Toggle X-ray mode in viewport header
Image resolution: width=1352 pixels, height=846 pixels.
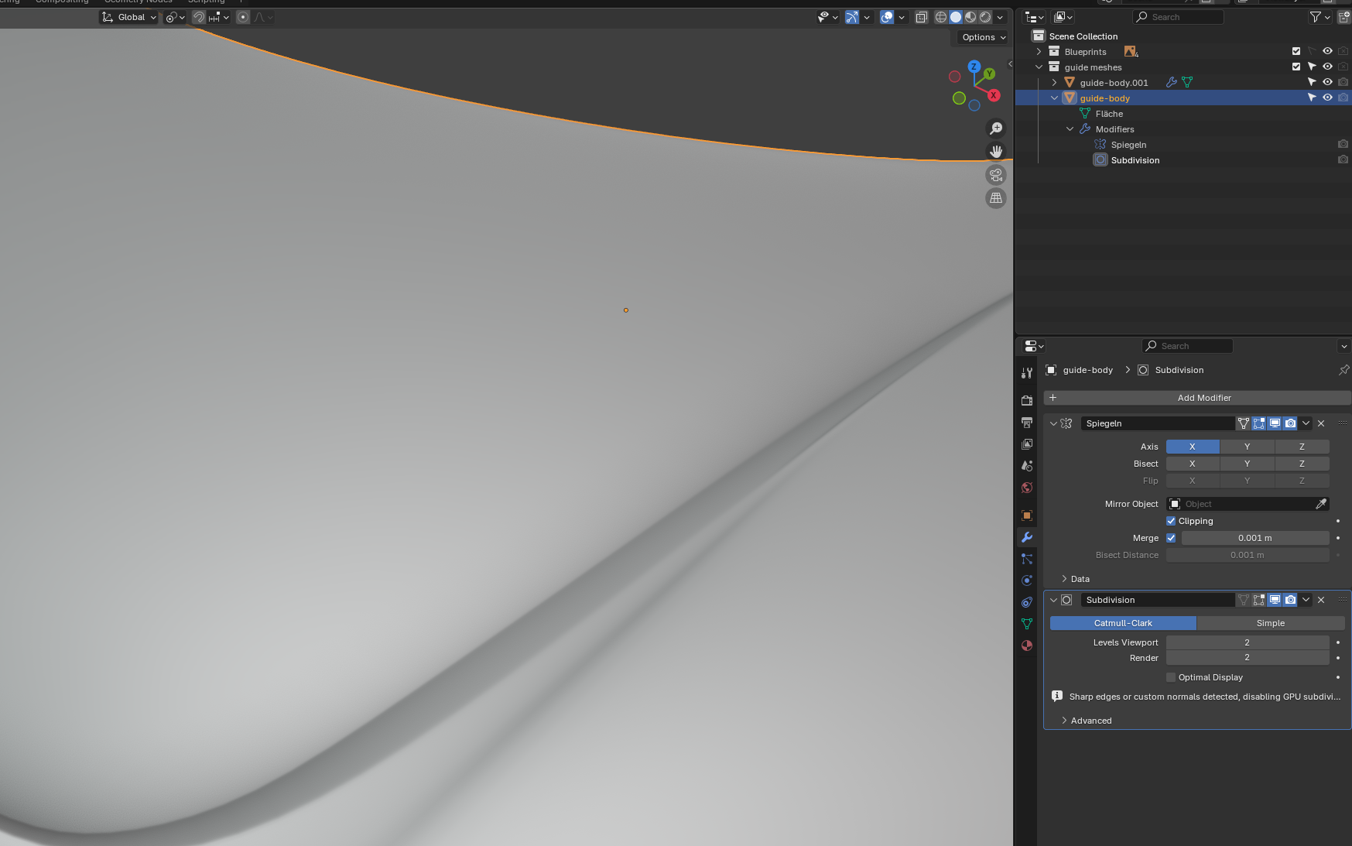point(921,17)
